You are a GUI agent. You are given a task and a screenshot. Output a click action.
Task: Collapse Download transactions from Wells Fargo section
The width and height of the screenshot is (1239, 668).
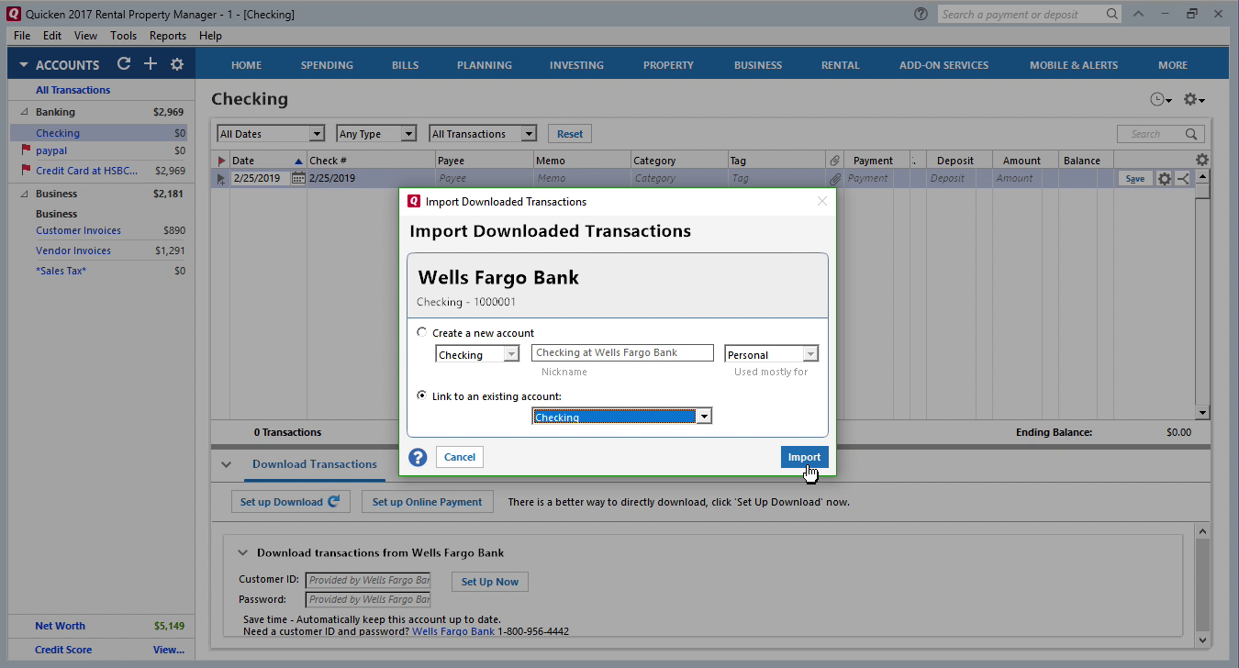pos(243,553)
